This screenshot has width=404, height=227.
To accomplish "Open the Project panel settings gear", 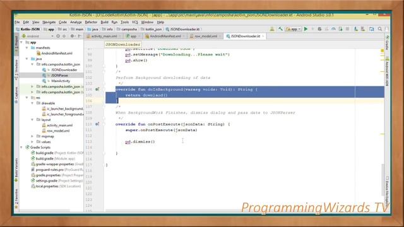I will tap(73, 37).
